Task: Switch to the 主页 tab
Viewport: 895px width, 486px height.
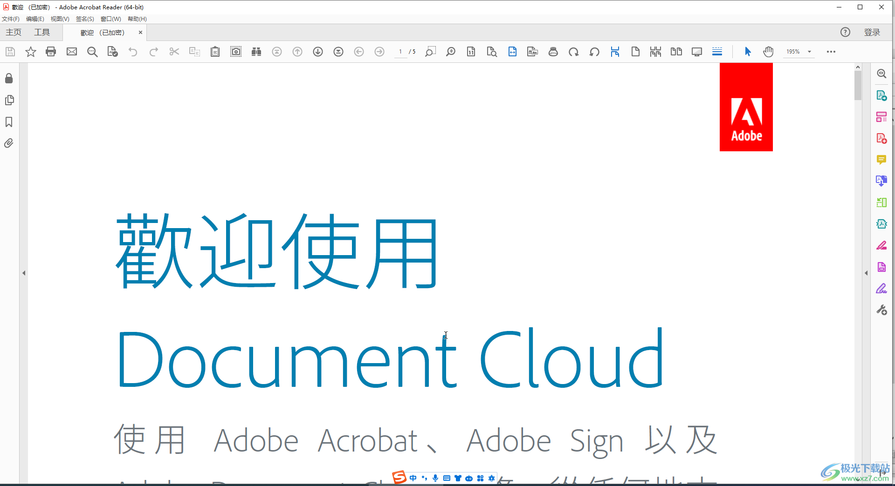Action: (x=14, y=32)
